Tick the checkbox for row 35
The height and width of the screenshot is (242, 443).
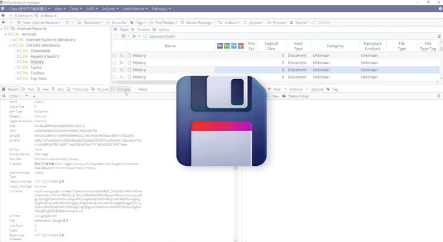114,70
